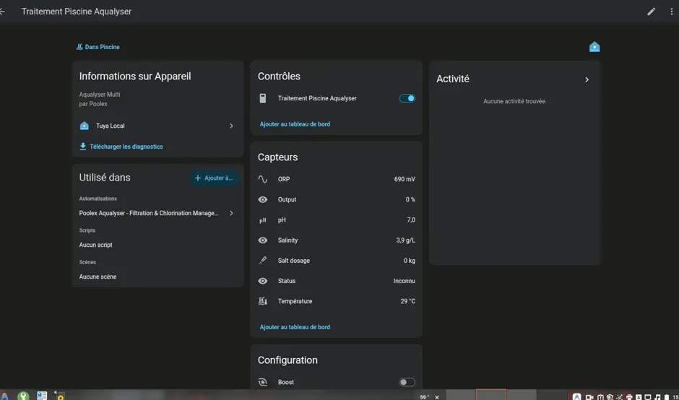
Task: Click Ajouter au tableau de bord under Contrôles
Action: pos(295,124)
